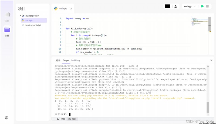
Task: Stop execution with the gray stop button
Action: point(207,6)
